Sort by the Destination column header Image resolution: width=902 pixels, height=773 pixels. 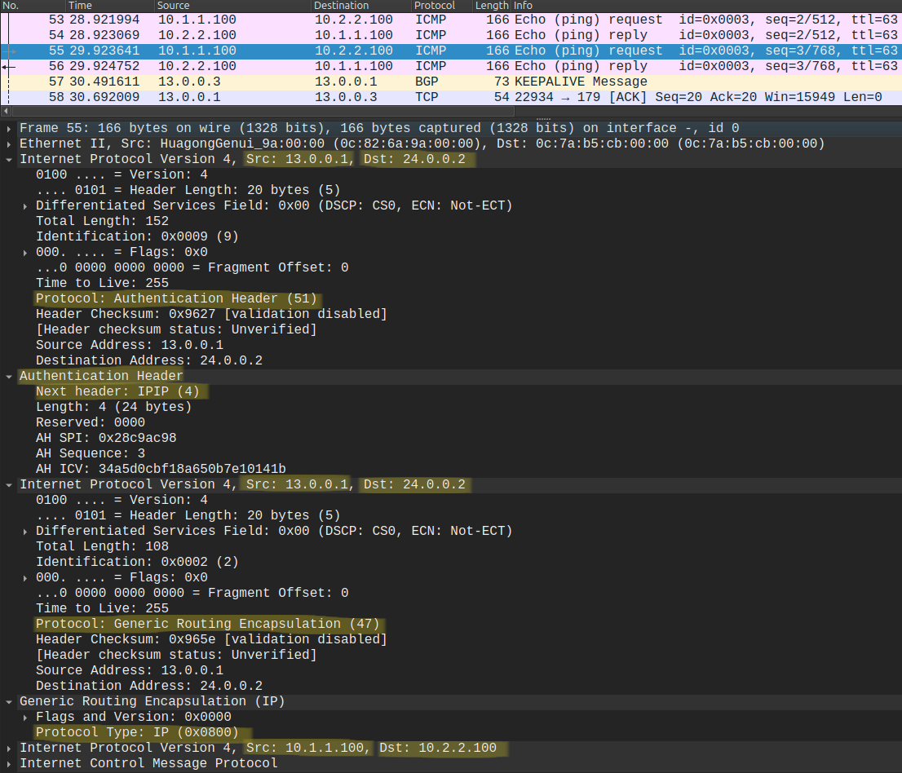click(x=361, y=6)
